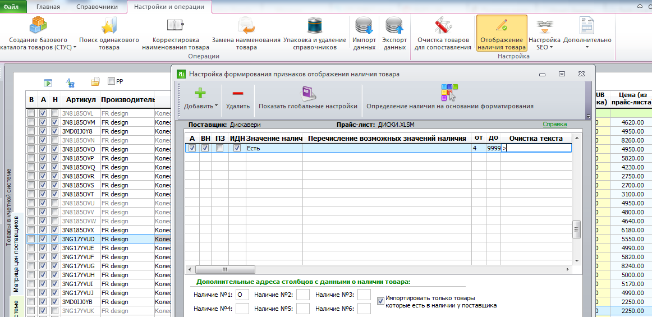Image resolution: width=652 pixels, height=317 pixels.
Task: Select the Настройки и операции tab
Action: click(x=169, y=7)
